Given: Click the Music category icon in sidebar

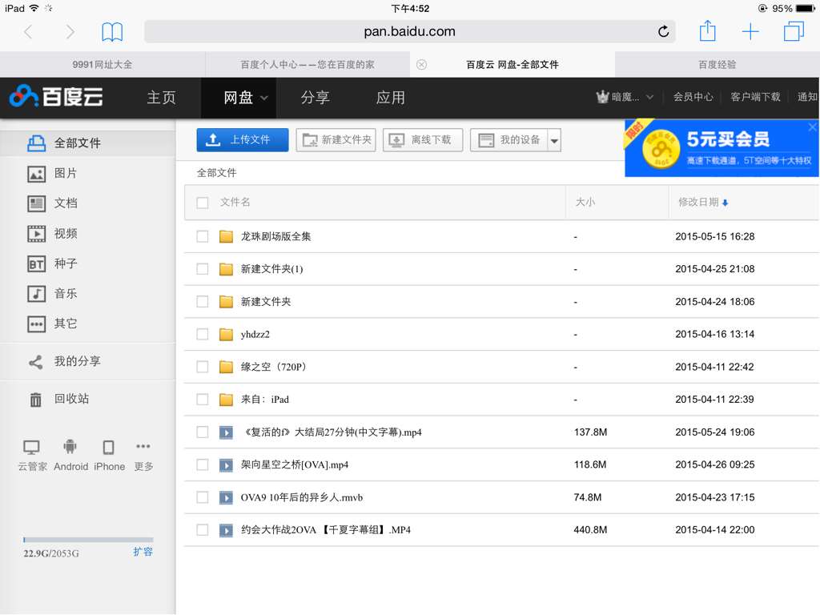Looking at the screenshot, I should click(36, 294).
